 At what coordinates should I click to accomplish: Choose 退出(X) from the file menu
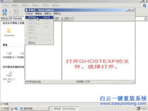tap(39, 43)
